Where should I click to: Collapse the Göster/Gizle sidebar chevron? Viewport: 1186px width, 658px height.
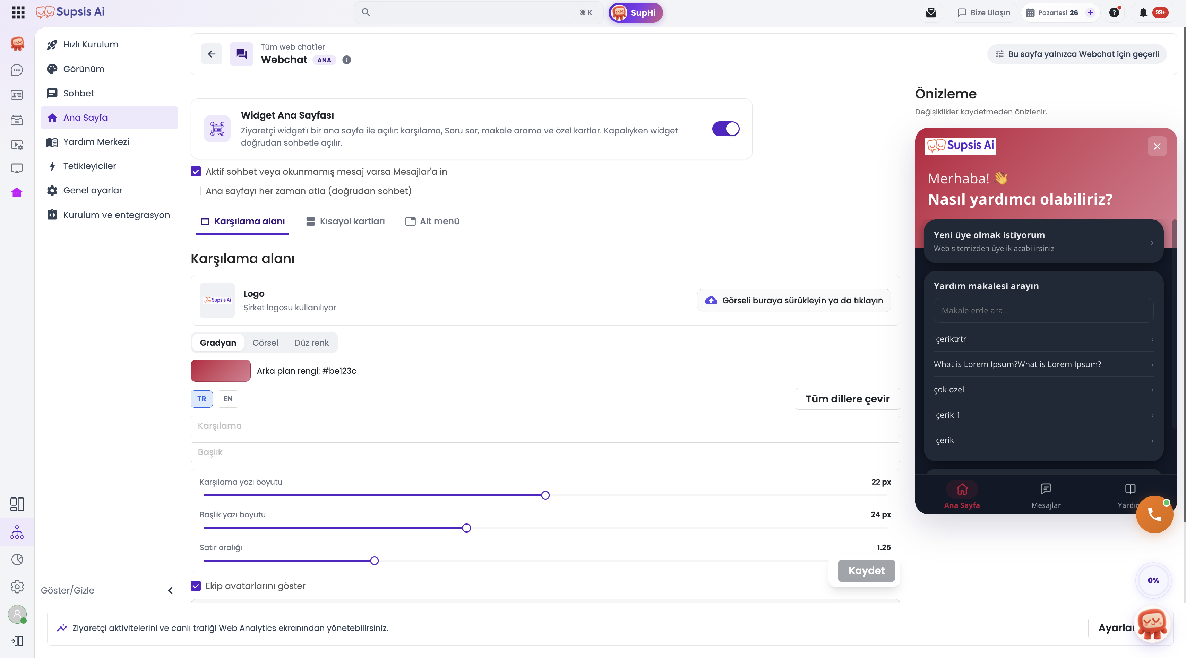click(x=170, y=590)
